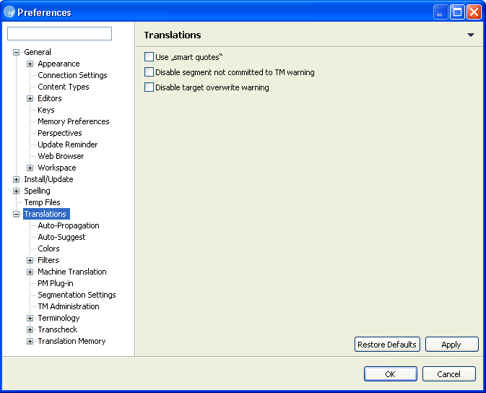Expand the Machine Translation node

click(30, 272)
